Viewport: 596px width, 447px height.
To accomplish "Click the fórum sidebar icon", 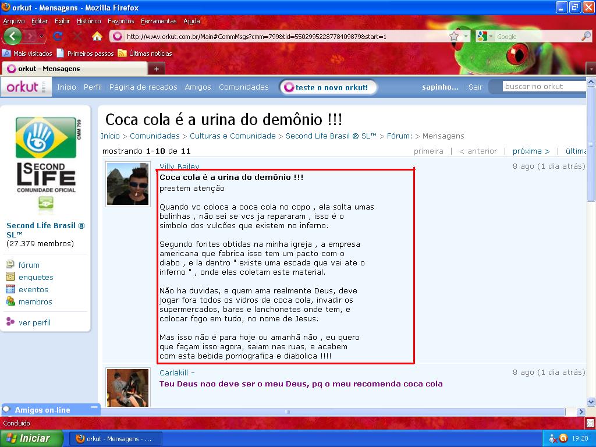I will pos(10,264).
